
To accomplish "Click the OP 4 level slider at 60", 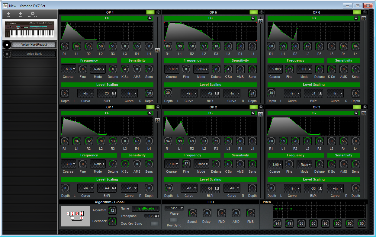I will [157, 51].
